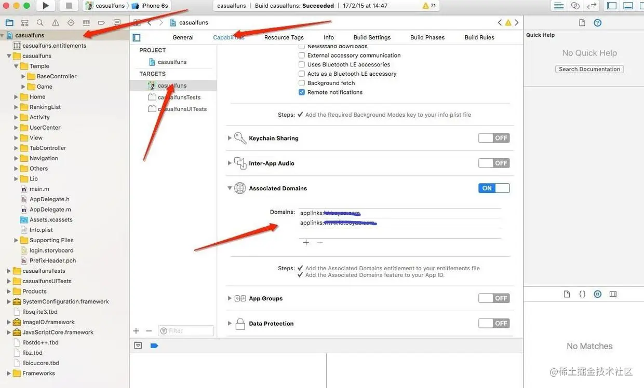Hide the debug area with toggle icon
The width and height of the screenshot is (644, 388).
coord(138,345)
